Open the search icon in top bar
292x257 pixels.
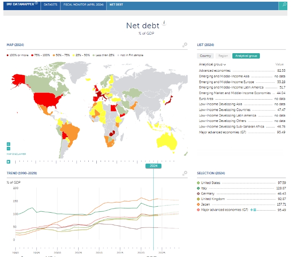pos(284,5)
